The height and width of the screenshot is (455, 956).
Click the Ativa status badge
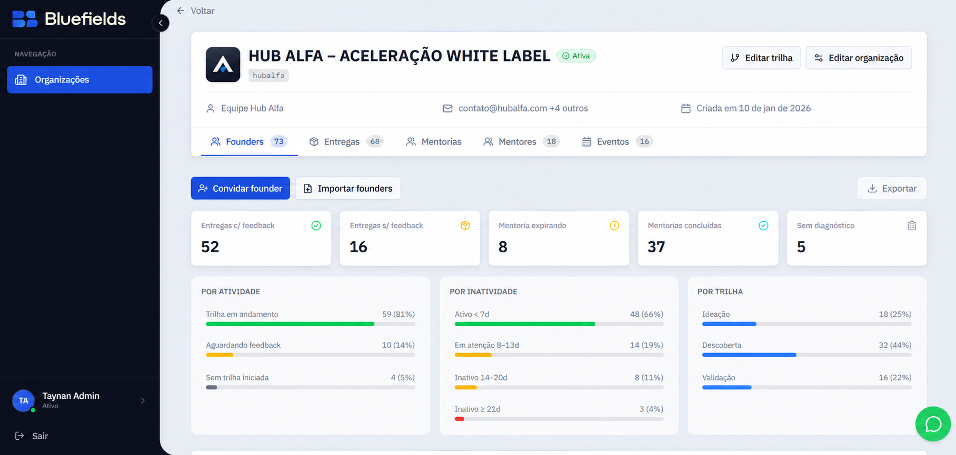click(576, 56)
